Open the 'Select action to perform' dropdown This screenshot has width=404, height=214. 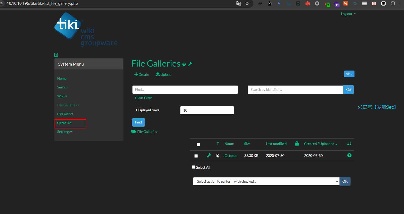click(x=266, y=181)
